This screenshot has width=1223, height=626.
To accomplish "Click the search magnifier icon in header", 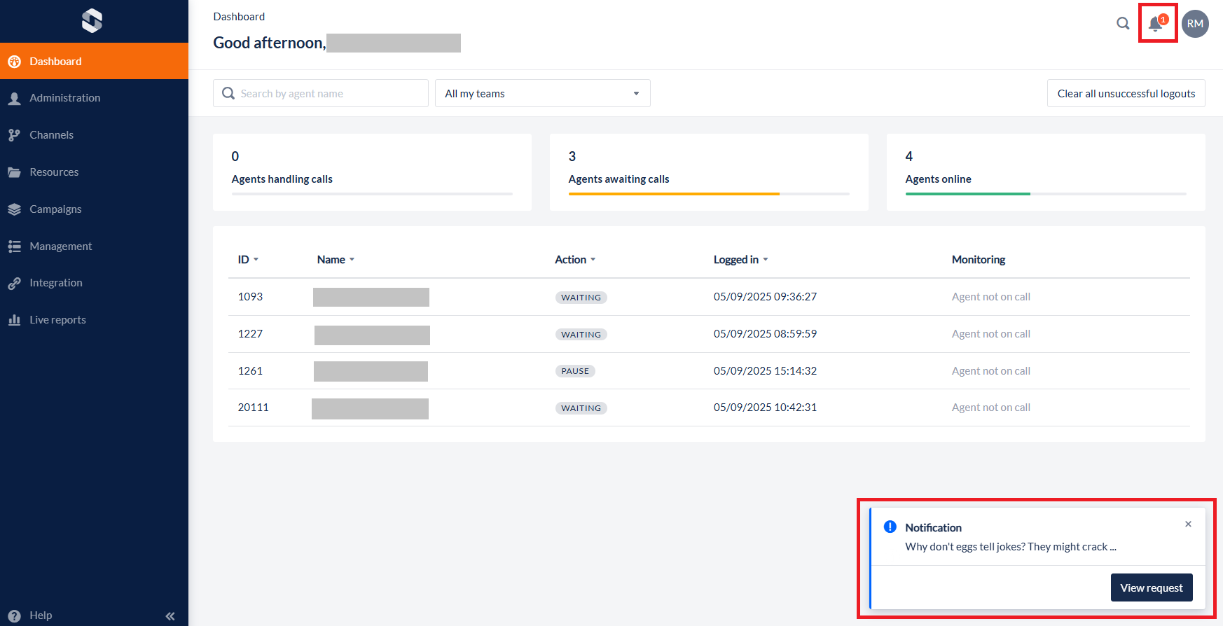I will click(x=1123, y=24).
